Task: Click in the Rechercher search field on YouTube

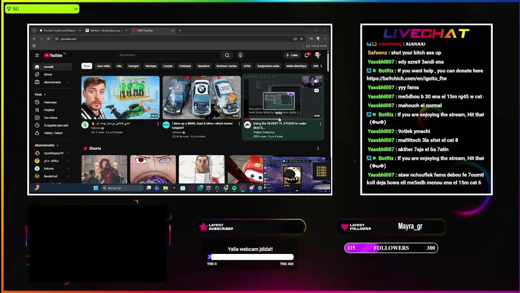Action: coord(169,55)
